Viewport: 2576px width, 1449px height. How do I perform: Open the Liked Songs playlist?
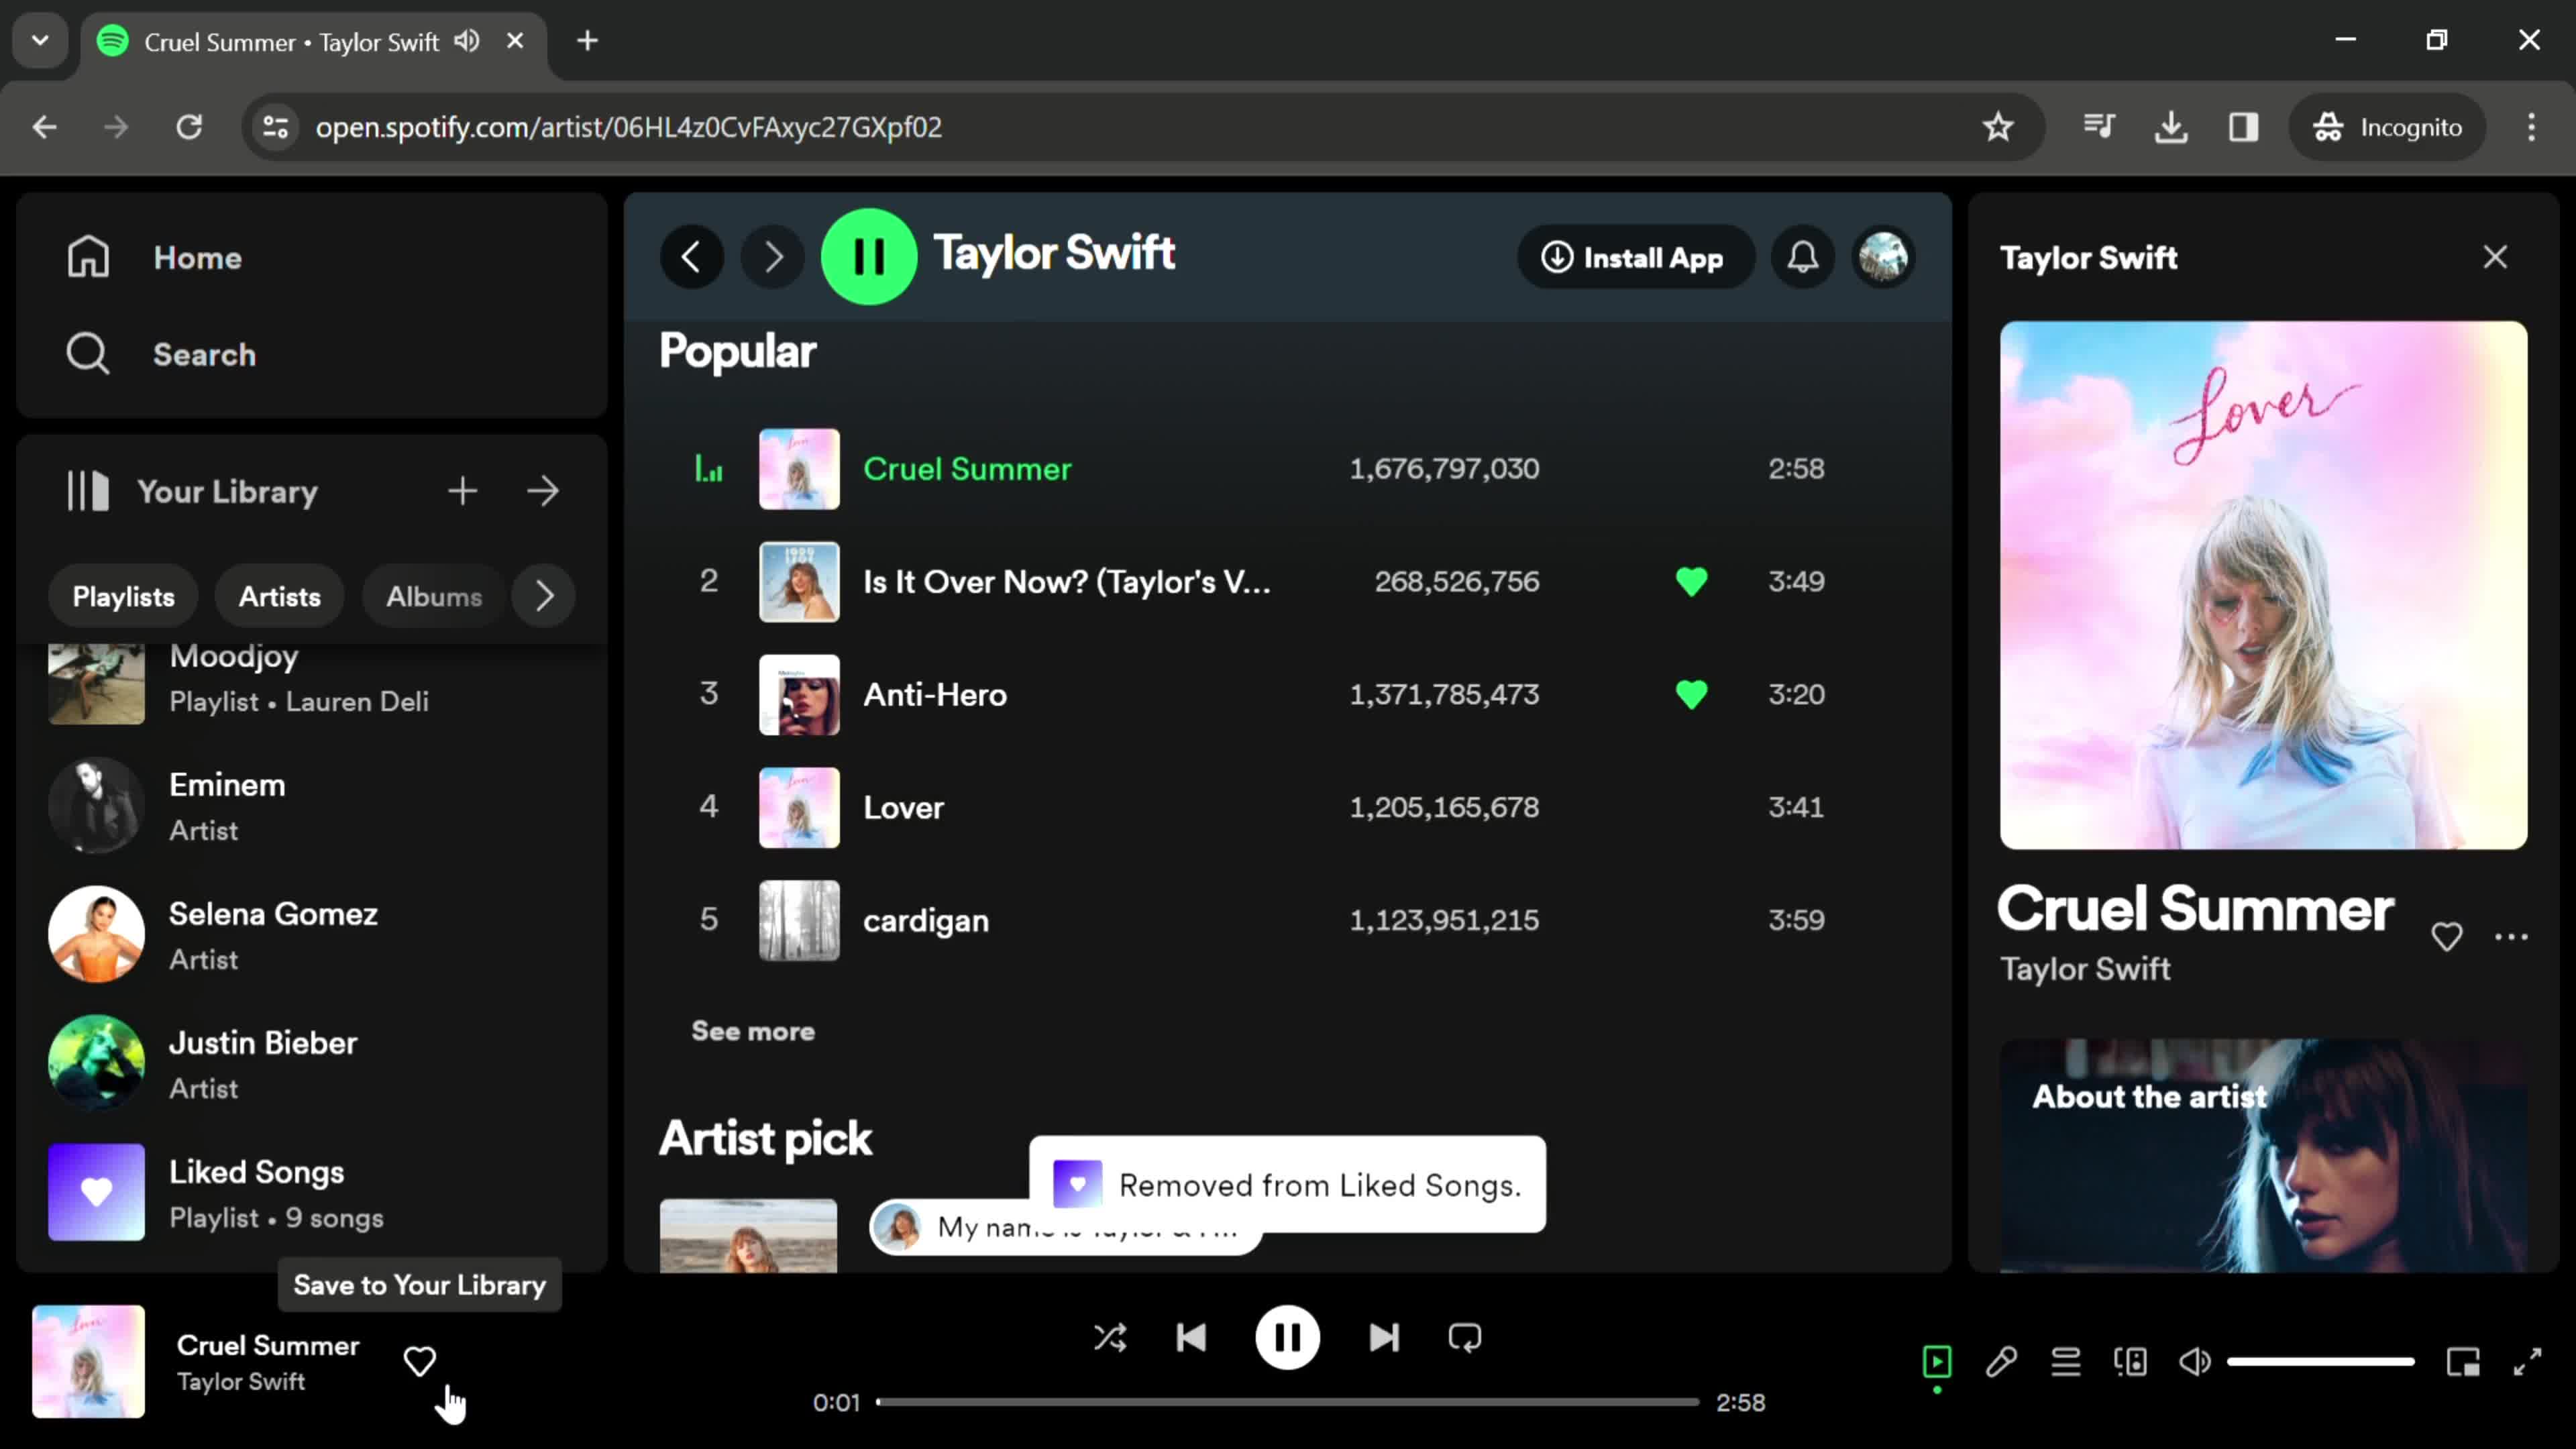pyautogui.click(x=310, y=1193)
